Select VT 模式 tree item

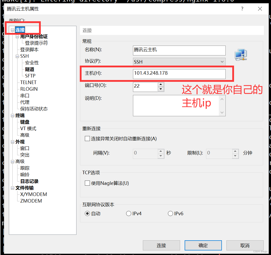(28, 129)
